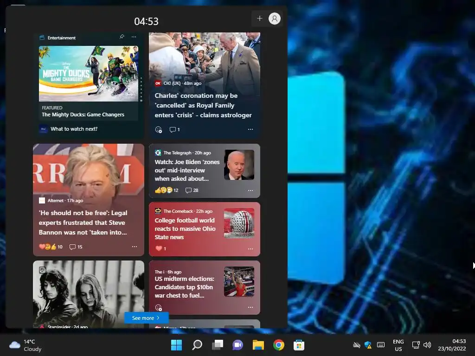This screenshot has width=475, height=356.
Task: Launch Google Chrome from taskbar
Action: [279, 345]
